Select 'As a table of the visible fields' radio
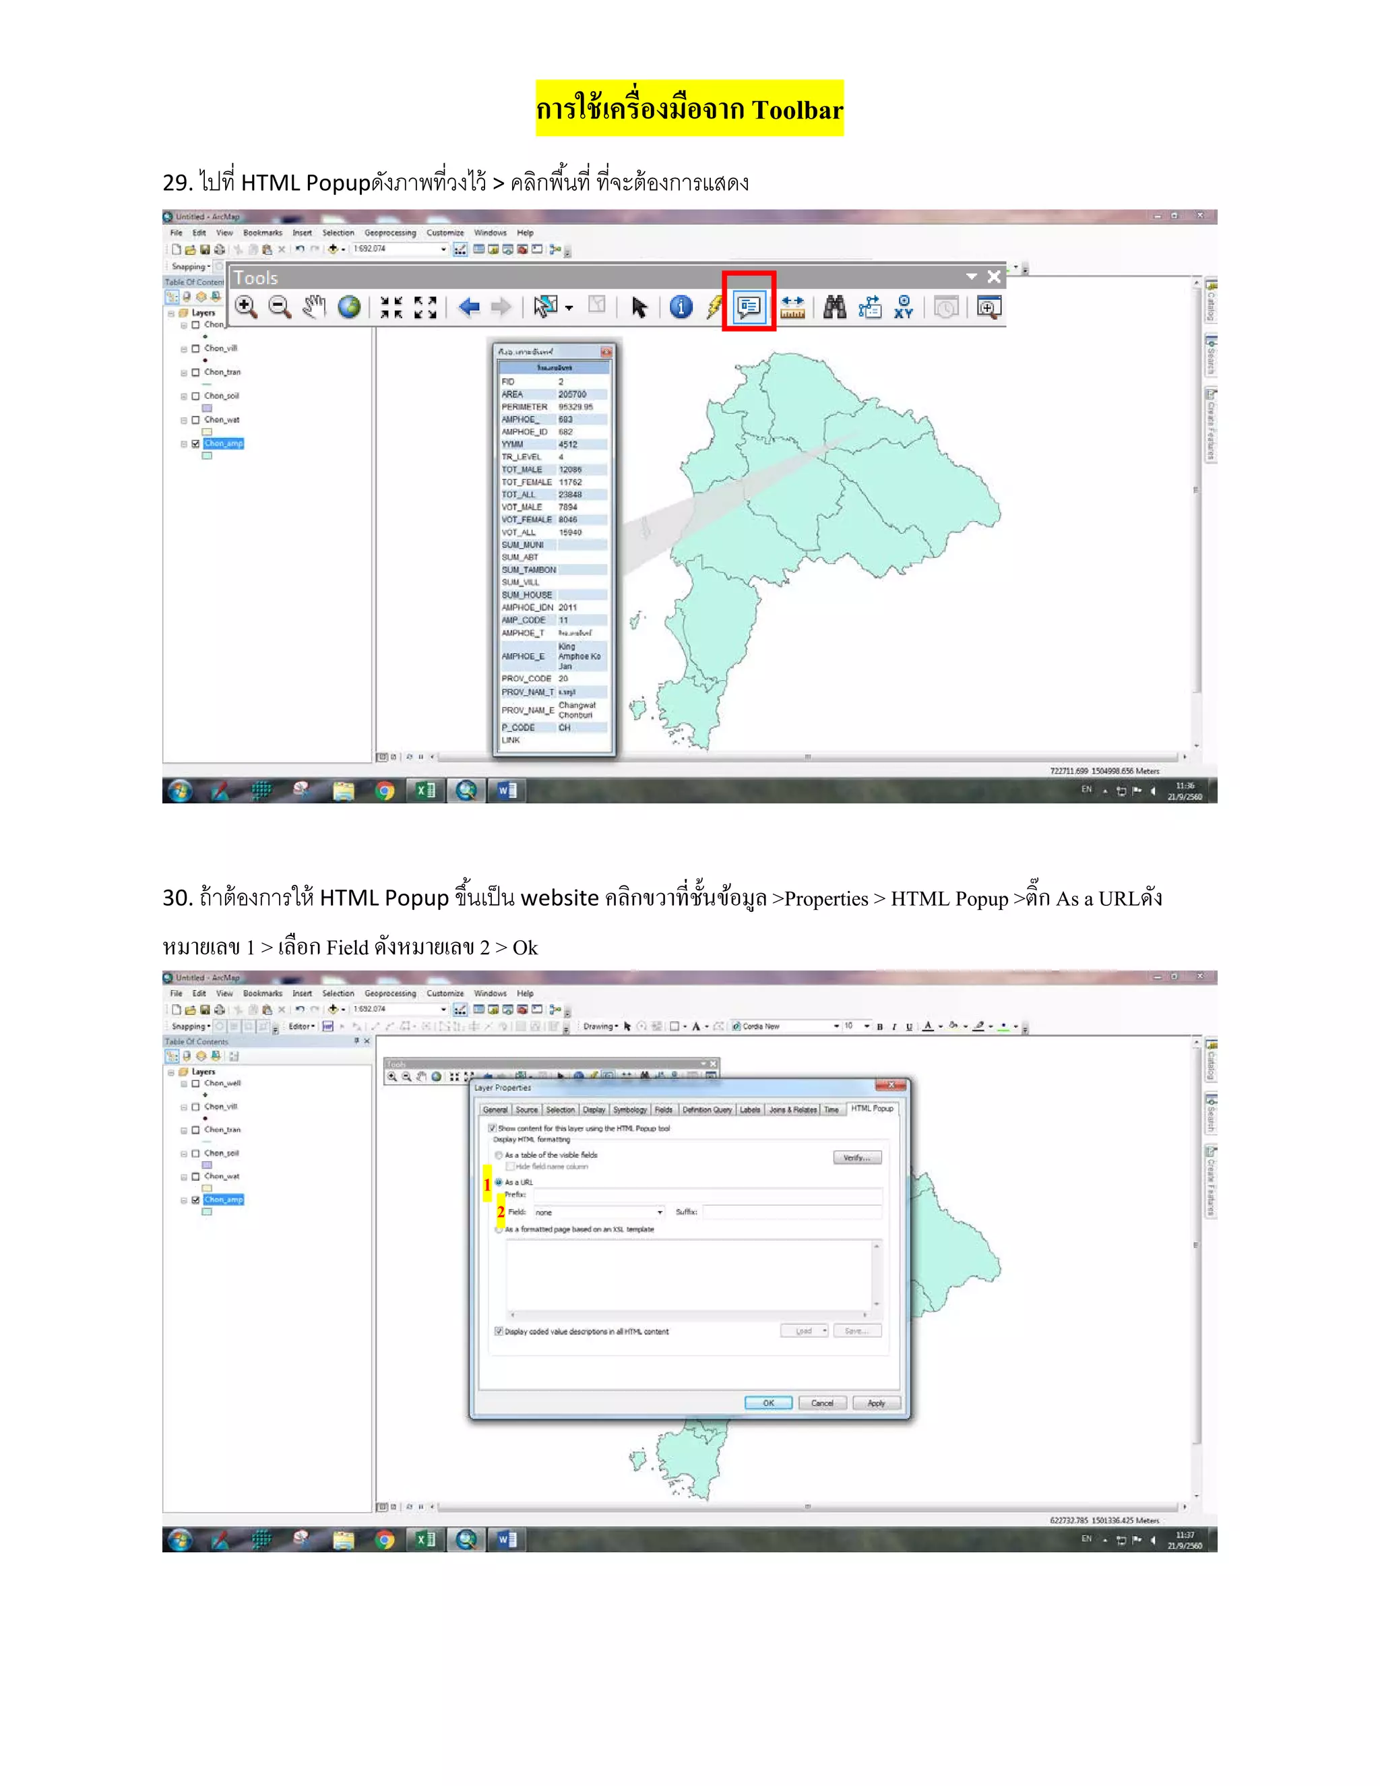This screenshot has height=1786, width=1380. point(499,1154)
